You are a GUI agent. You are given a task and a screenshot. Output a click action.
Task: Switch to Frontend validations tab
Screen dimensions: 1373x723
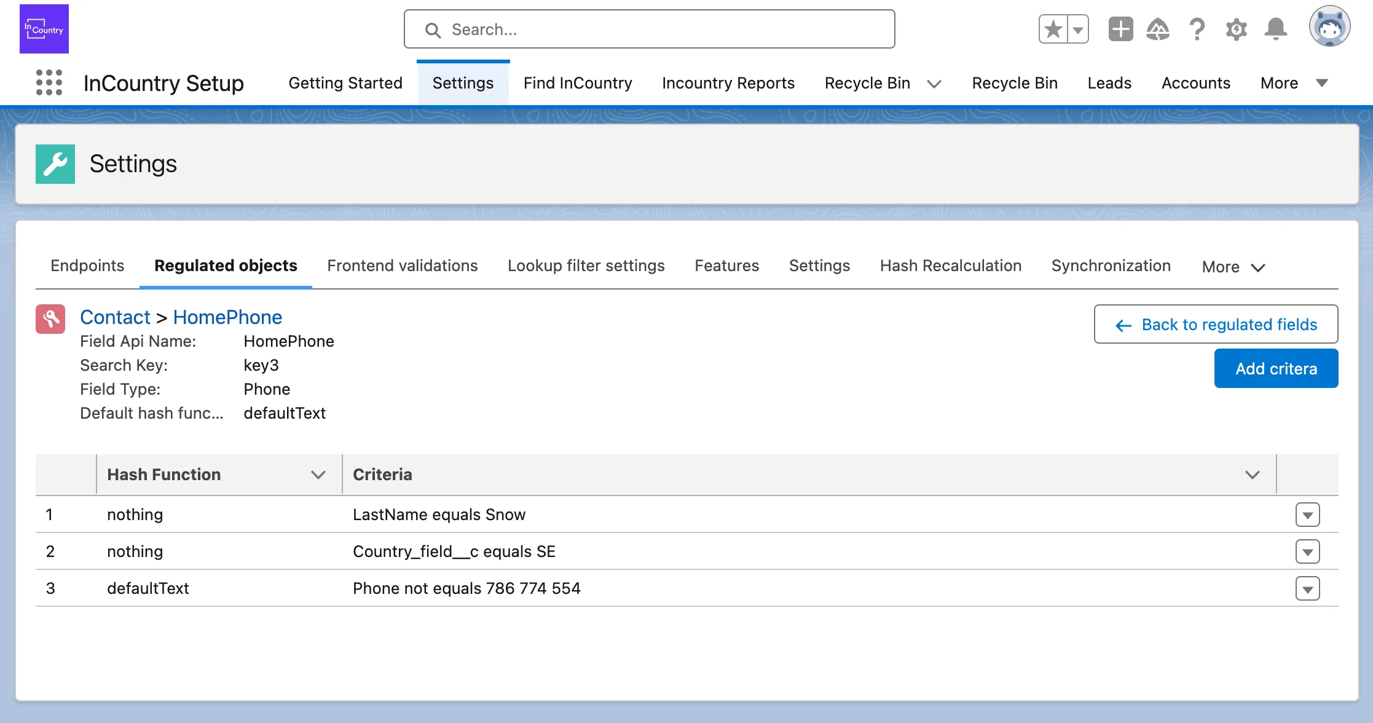pyautogui.click(x=402, y=266)
